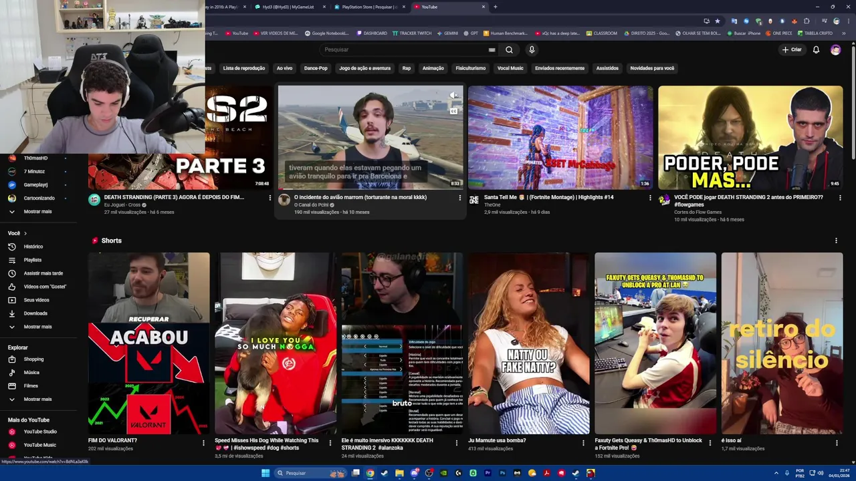Viewport: 856px width, 481px height.
Task: Play the Santa Tell Me Fortnite thumbnail
Action: click(560, 138)
